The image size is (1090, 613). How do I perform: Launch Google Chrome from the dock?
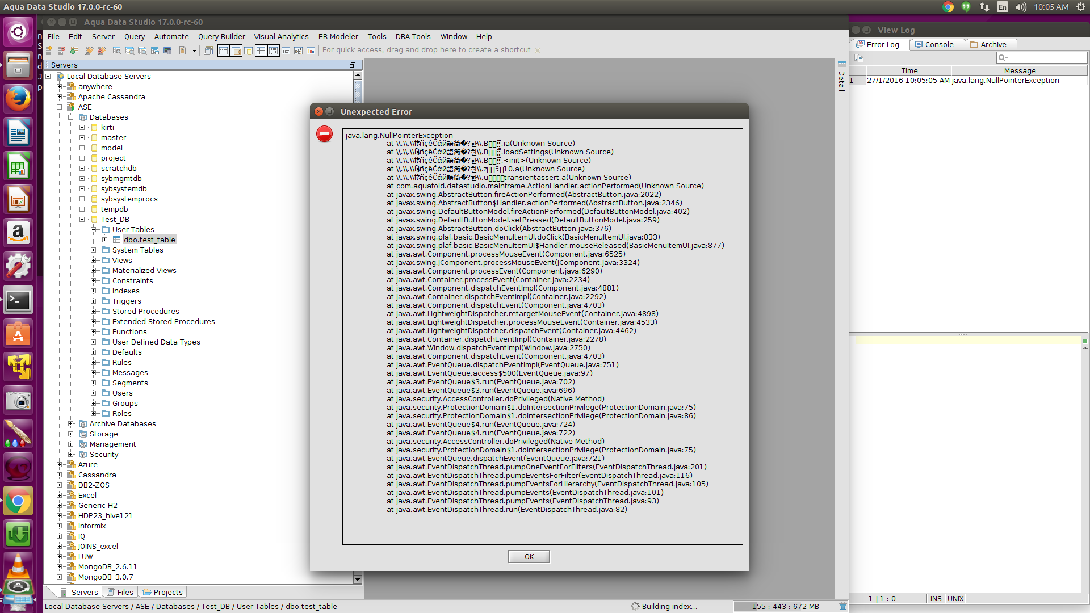[x=18, y=501]
